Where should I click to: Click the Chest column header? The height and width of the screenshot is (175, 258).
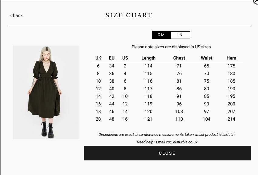pyautogui.click(x=179, y=58)
